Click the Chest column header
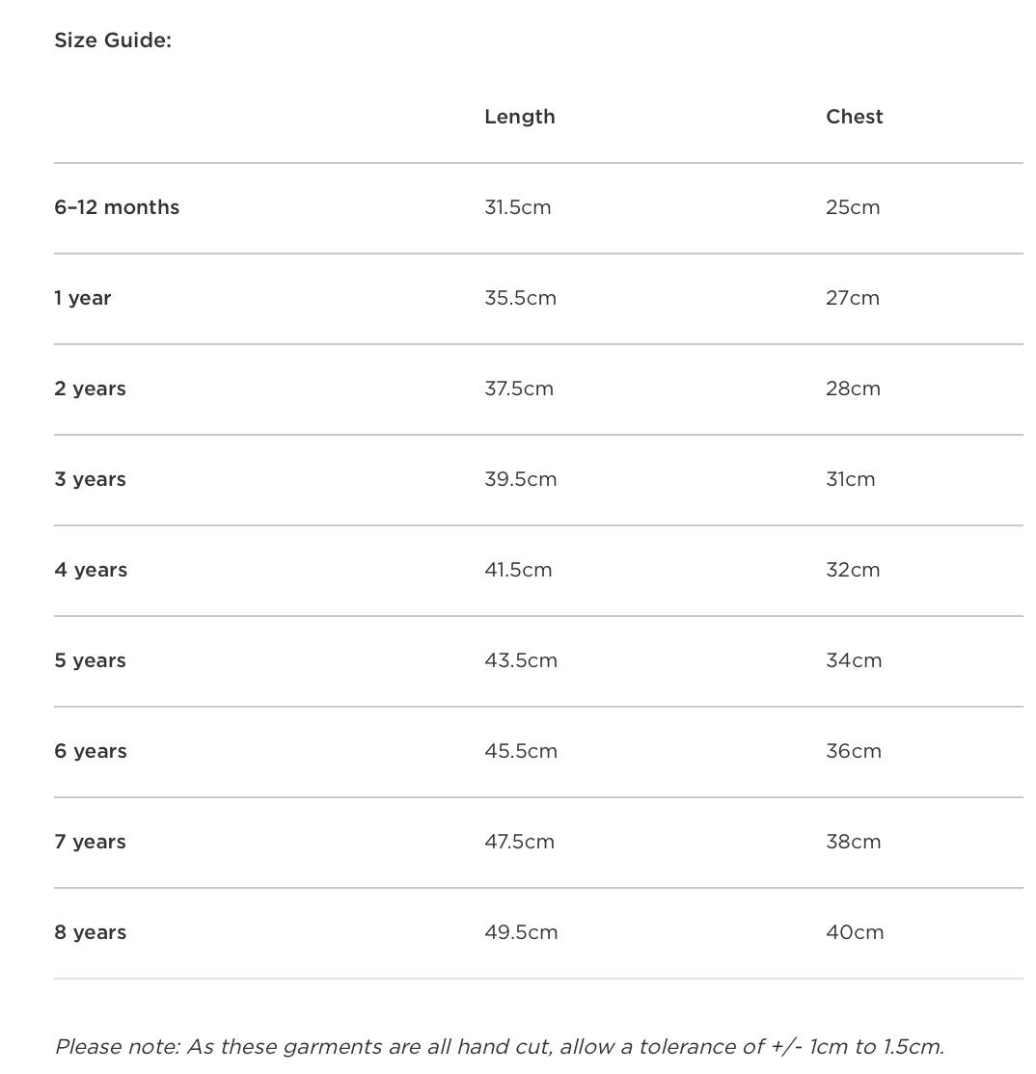This screenshot has height=1074, width=1036. pos(854,117)
